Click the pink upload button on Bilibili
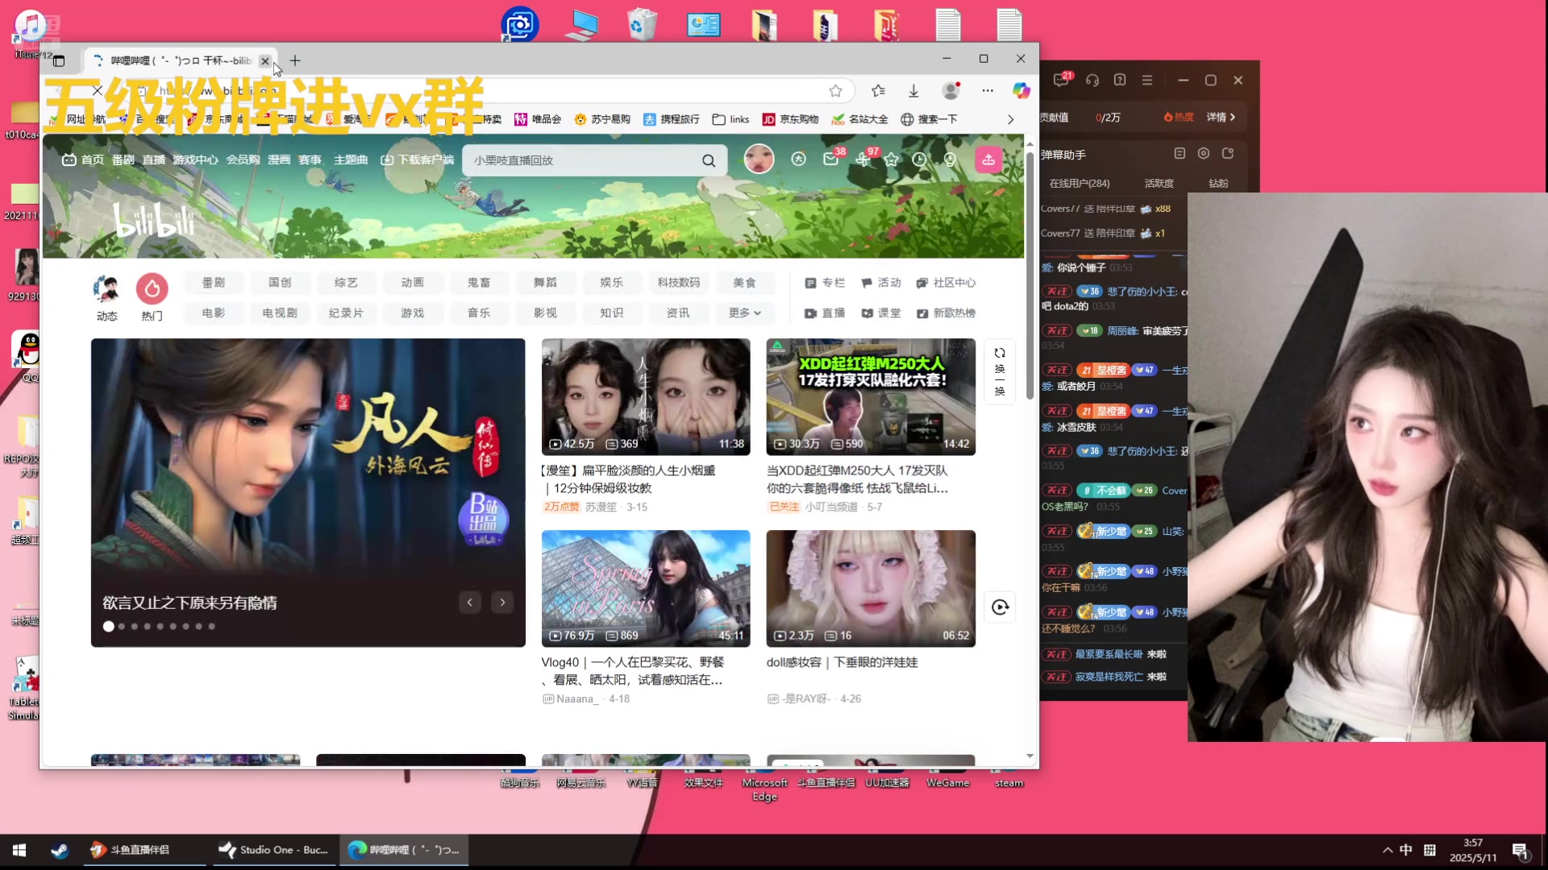1548x870 pixels. (988, 159)
